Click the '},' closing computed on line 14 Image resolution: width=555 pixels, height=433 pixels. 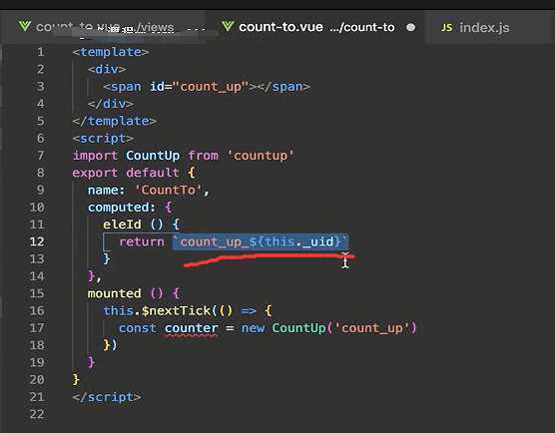pyautogui.click(x=95, y=276)
